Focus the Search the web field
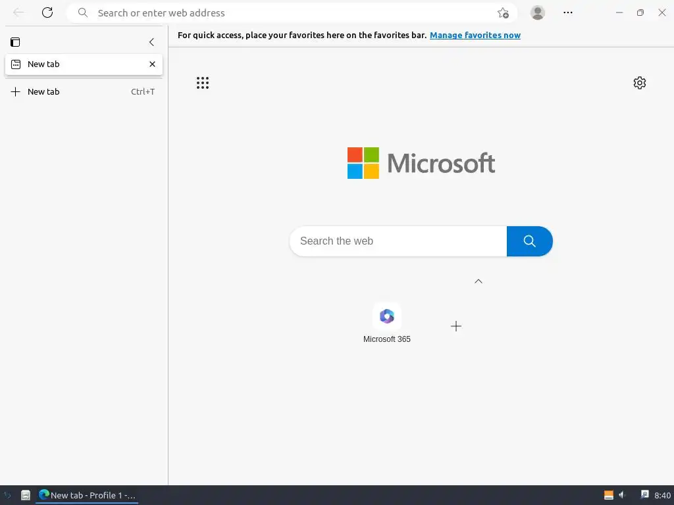 [x=398, y=241]
